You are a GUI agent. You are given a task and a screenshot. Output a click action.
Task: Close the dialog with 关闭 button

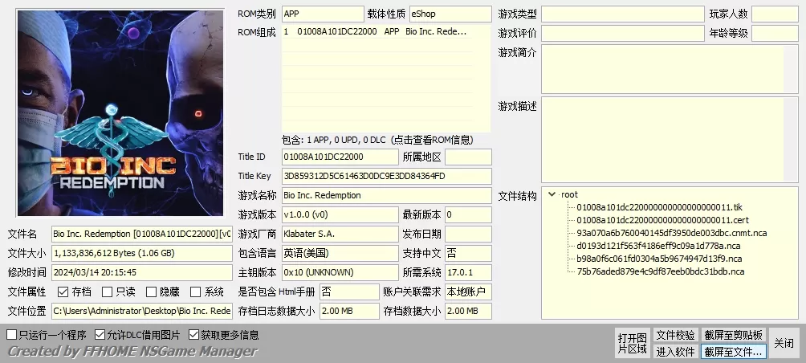click(x=784, y=343)
